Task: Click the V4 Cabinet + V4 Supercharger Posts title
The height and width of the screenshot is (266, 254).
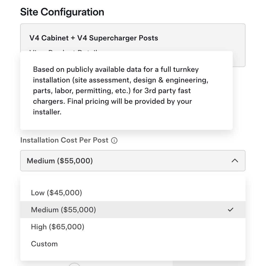Action: click(x=94, y=38)
